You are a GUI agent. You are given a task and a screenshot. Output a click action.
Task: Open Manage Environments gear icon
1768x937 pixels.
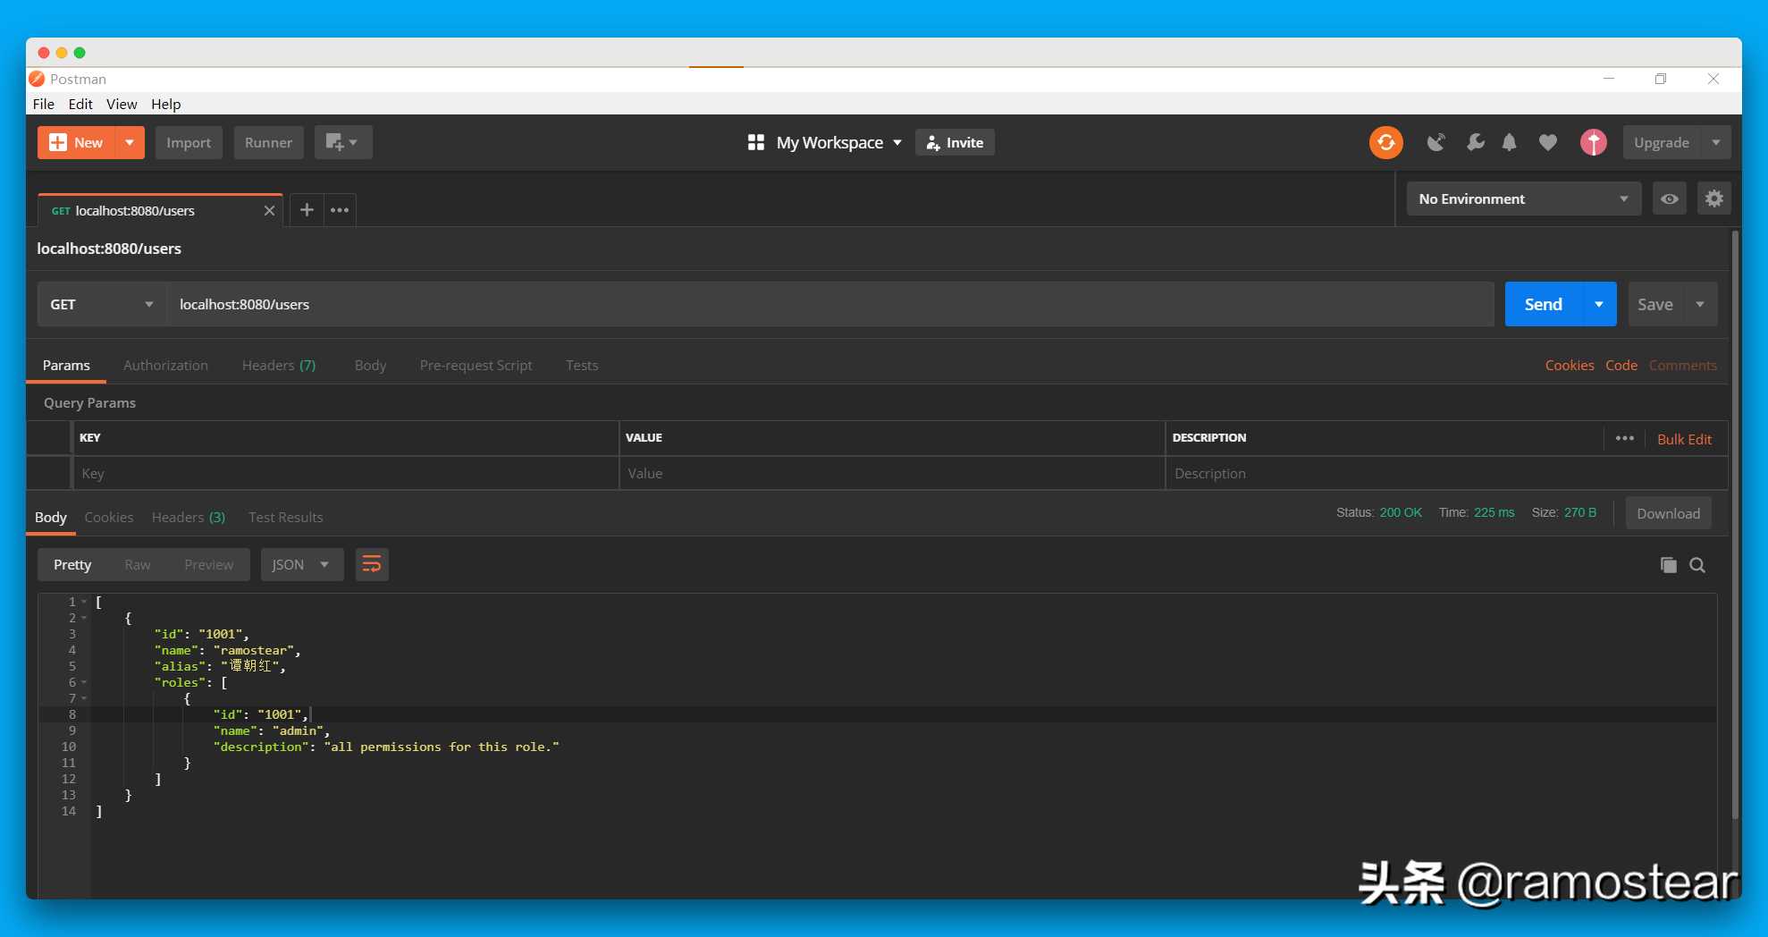(1713, 198)
